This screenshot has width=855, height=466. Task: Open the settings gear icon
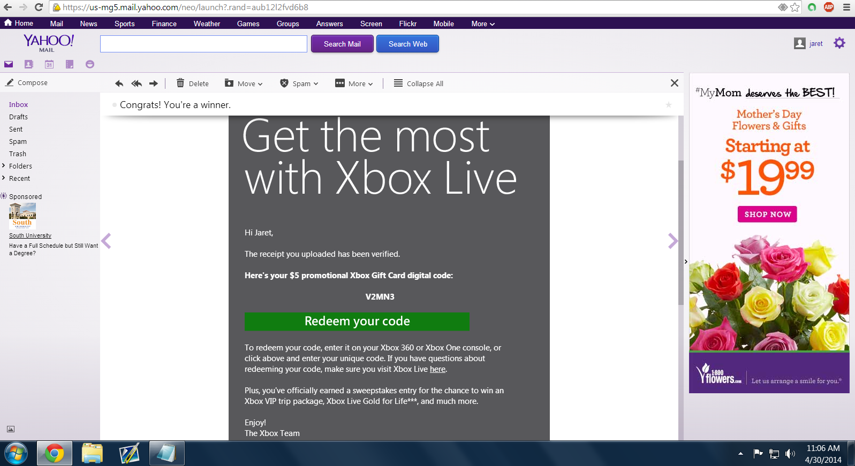click(x=839, y=43)
